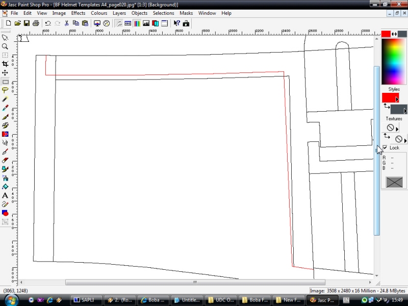Select the Color Replacer tool

pyautogui.click(x=5, y=134)
